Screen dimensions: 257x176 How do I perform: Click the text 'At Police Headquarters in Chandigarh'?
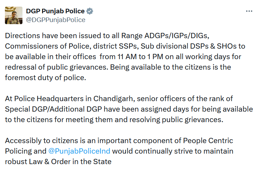(69, 99)
